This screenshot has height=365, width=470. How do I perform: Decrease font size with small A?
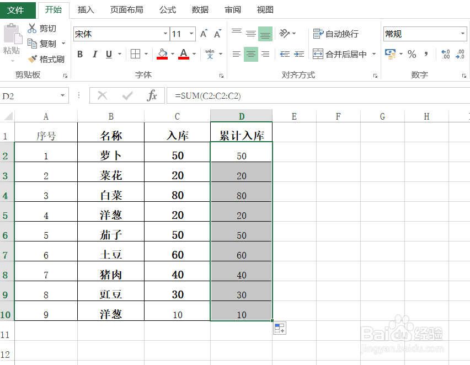[217, 34]
